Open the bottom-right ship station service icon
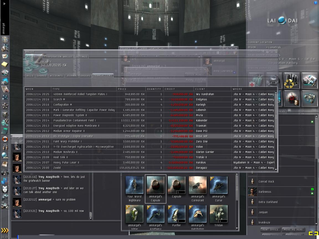Viewport: 319px width, 239px height. tap(309, 98)
